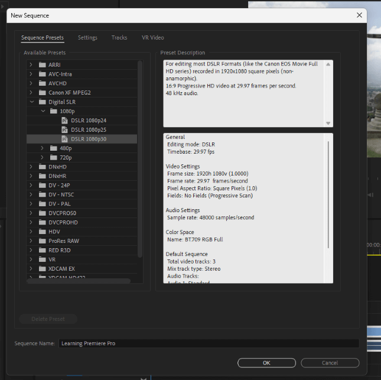381x380 pixels.
Task: Go to the VR Video tab
Action: point(152,38)
